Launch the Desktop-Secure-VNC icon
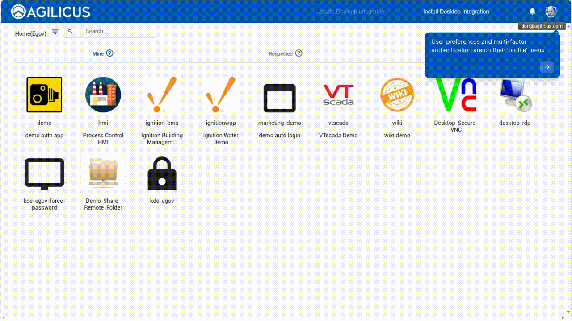 click(x=456, y=95)
